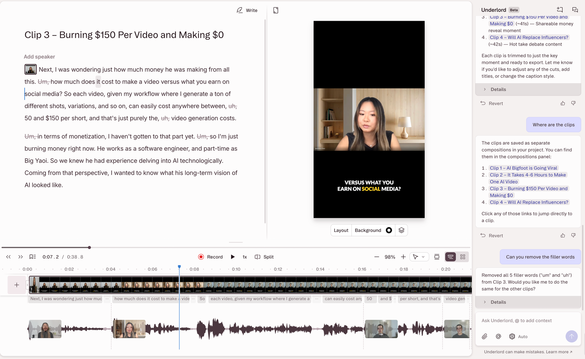Click the Split tool
The image size is (585, 359).
(264, 257)
